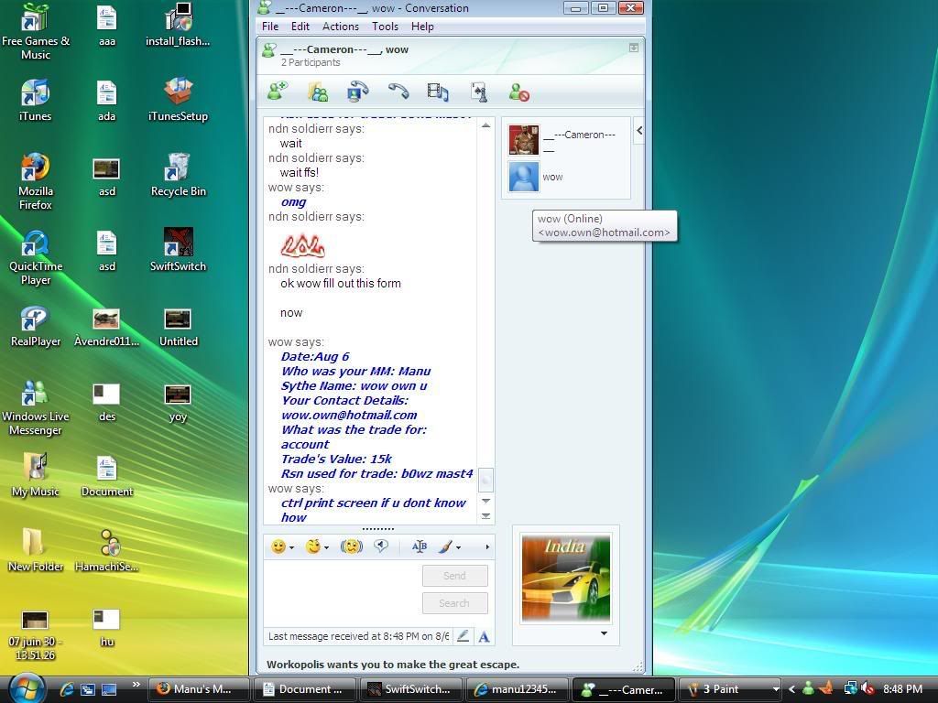Select the iTunesSetup installer icon
This screenshot has width=938, height=703.
(178, 100)
